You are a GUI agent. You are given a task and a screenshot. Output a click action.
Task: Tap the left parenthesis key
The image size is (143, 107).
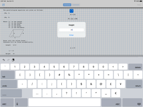pyautogui.click(x=62, y=84)
